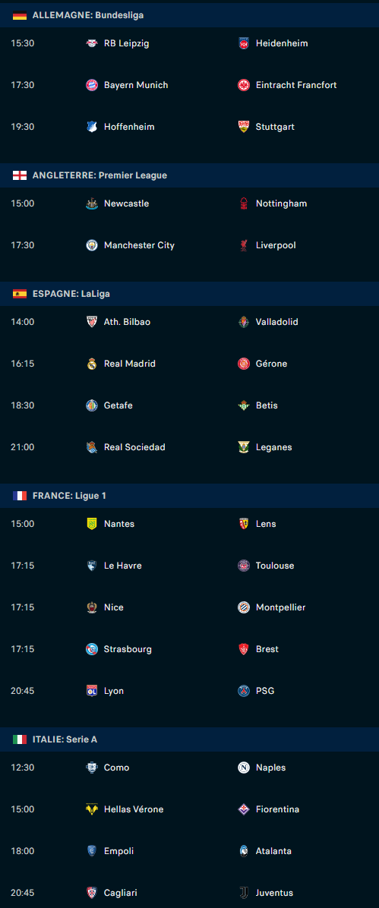Select the Hellas Vérone team name
Viewport: 379px width, 908px height.
coord(134,809)
